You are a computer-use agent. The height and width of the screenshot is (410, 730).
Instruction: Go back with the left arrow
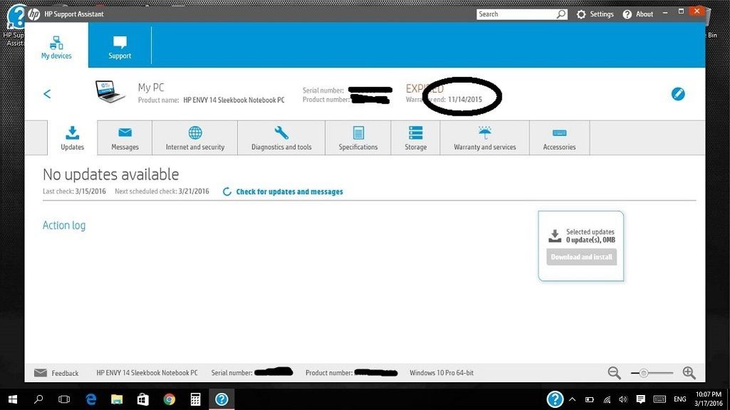(x=47, y=94)
